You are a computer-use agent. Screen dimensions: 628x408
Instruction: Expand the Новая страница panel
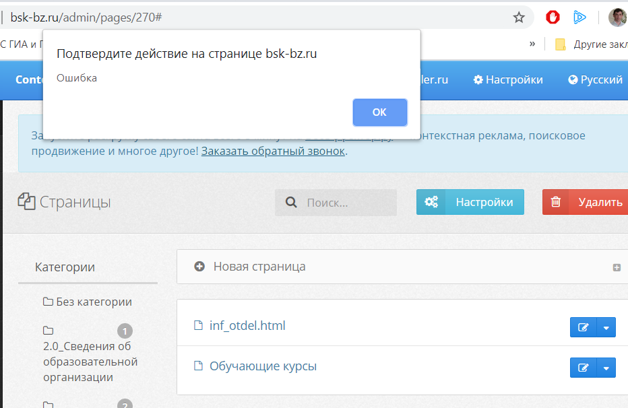pyautogui.click(x=259, y=267)
